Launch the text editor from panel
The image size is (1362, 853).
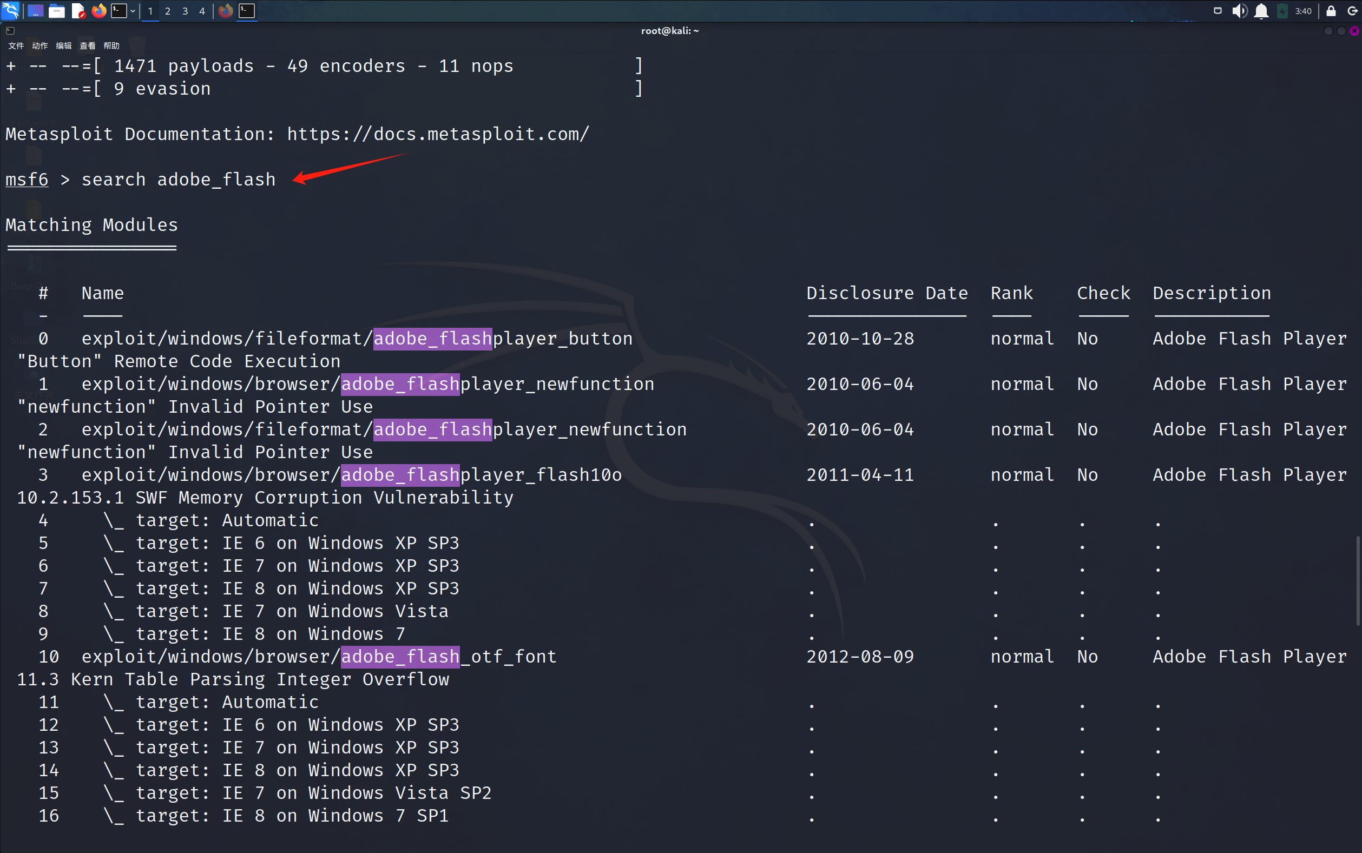78,11
